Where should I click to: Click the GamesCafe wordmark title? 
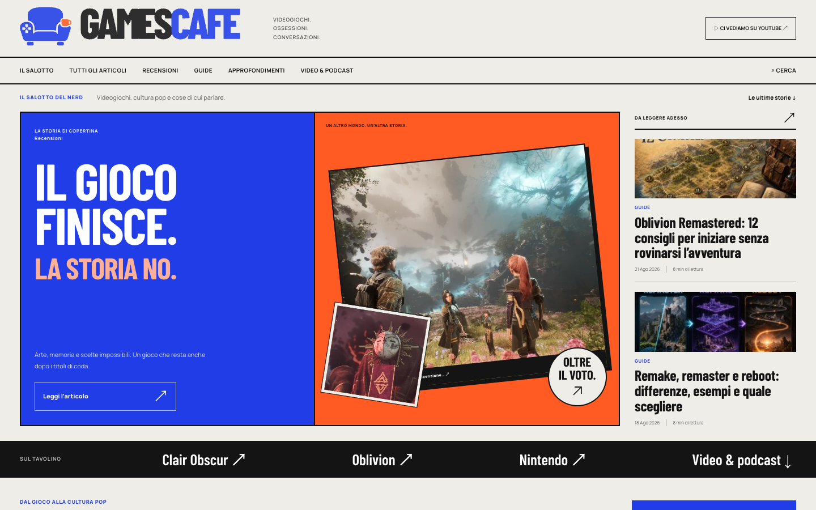tap(160, 24)
